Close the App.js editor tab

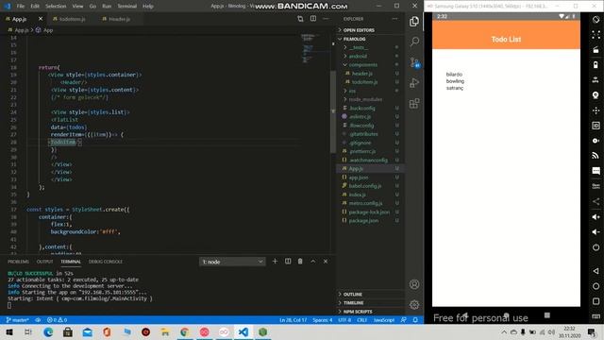click(41, 19)
